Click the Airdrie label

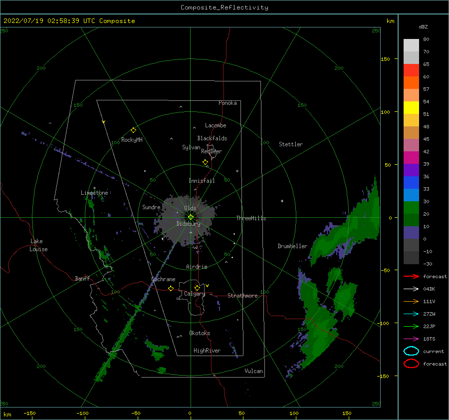click(197, 267)
